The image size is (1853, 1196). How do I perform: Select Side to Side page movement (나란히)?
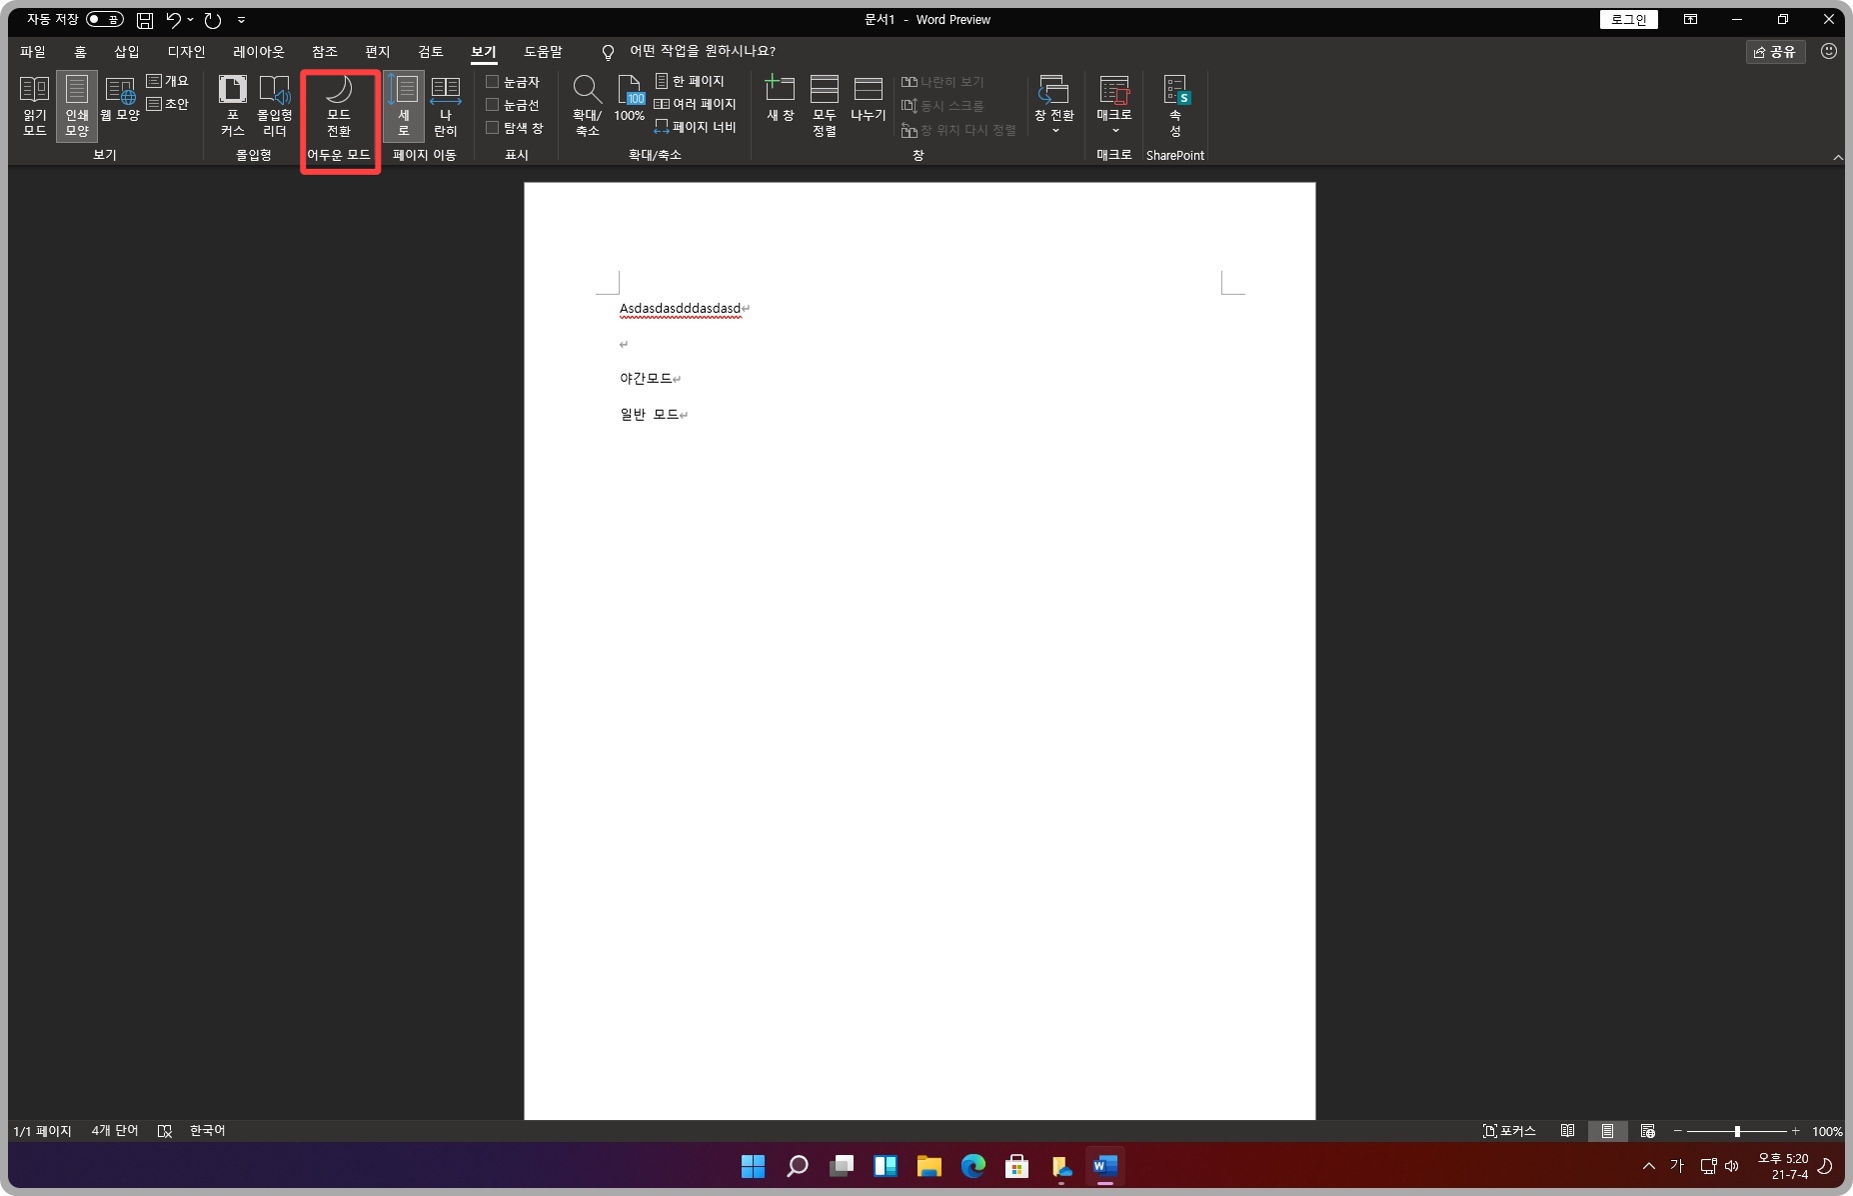(446, 105)
